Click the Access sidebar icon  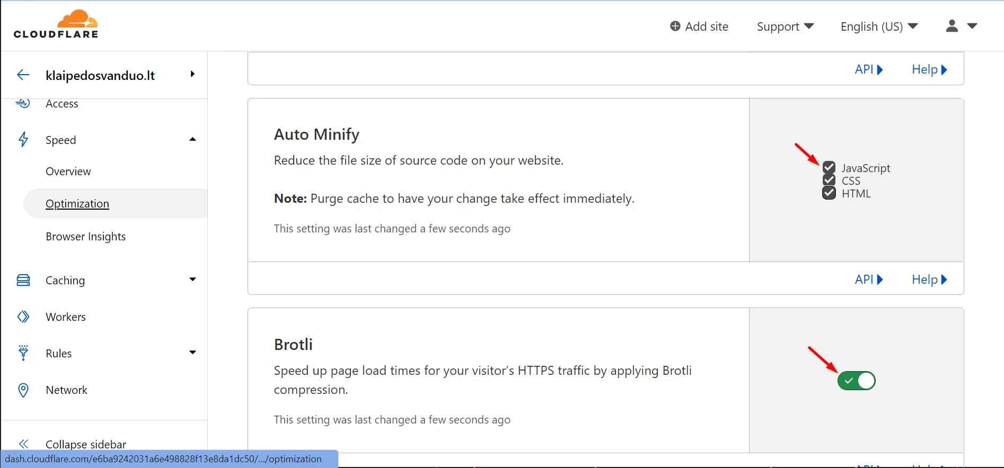23,103
